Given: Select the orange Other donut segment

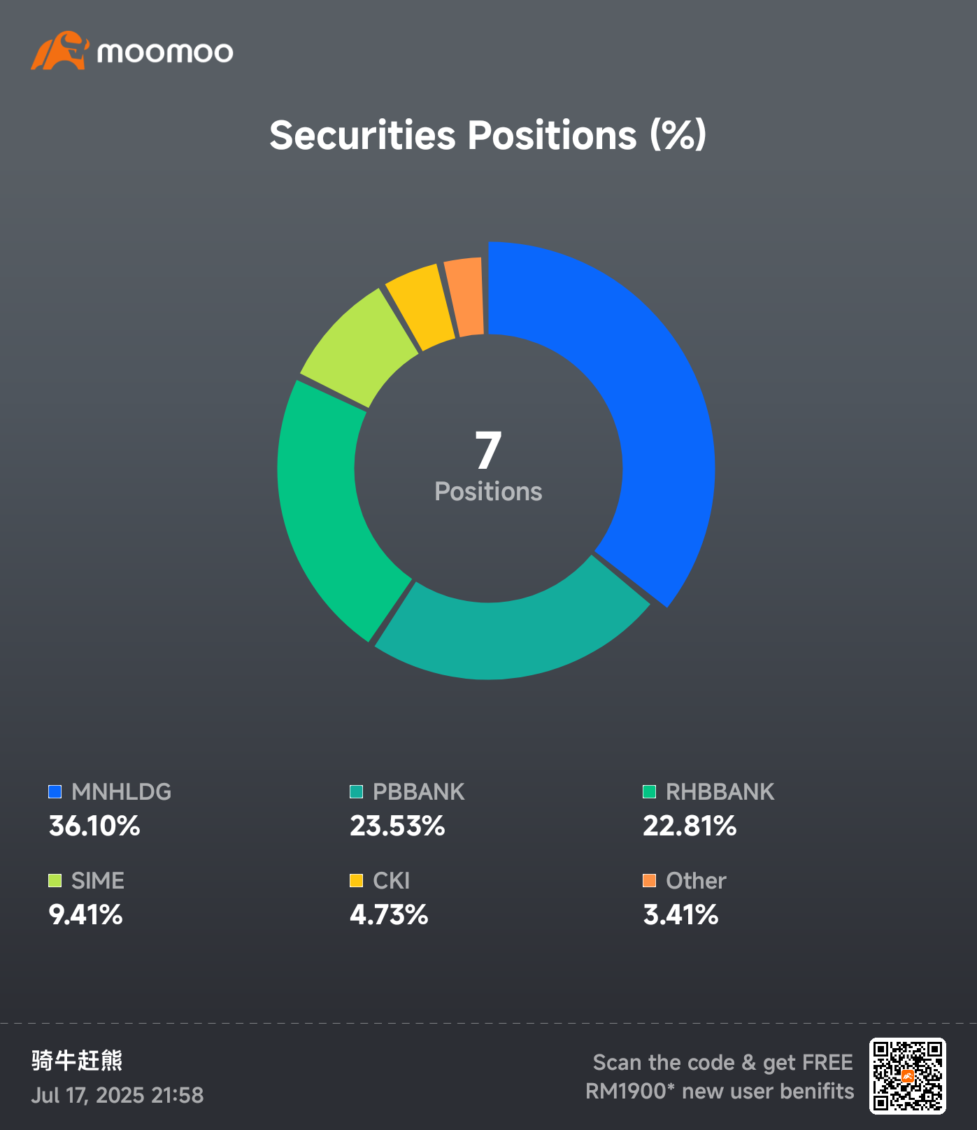Looking at the screenshot, I should [x=465, y=295].
